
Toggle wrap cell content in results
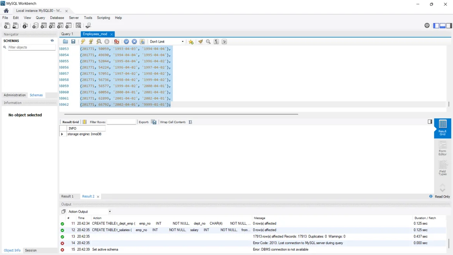coord(190,122)
